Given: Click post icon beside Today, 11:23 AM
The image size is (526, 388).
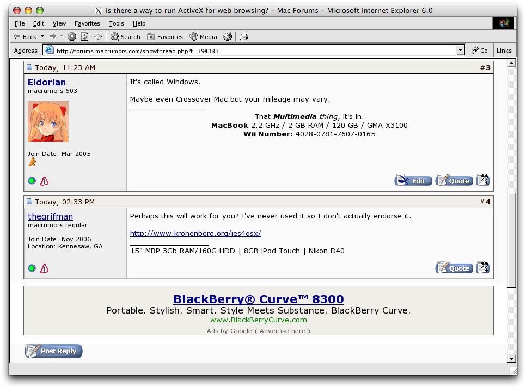Looking at the screenshot, I should pyautogui.click(x=29, y=67).
